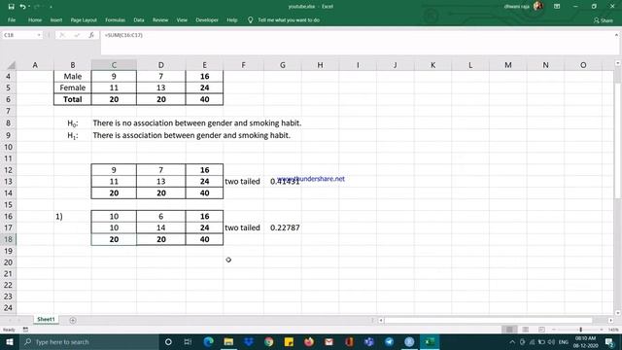Open the Page Layout tab
This screenshot has width=622, height=350.
coord(84,19)
